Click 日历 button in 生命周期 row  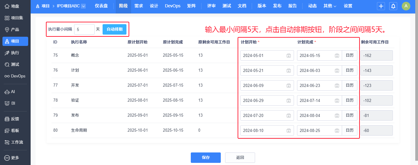(x=349, y=130)
